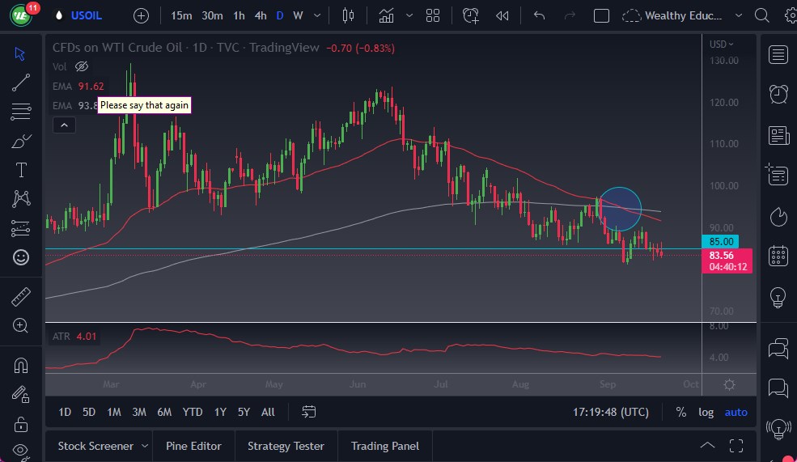
Task: Click the ruler measure tool
Action: click(21, 297)
